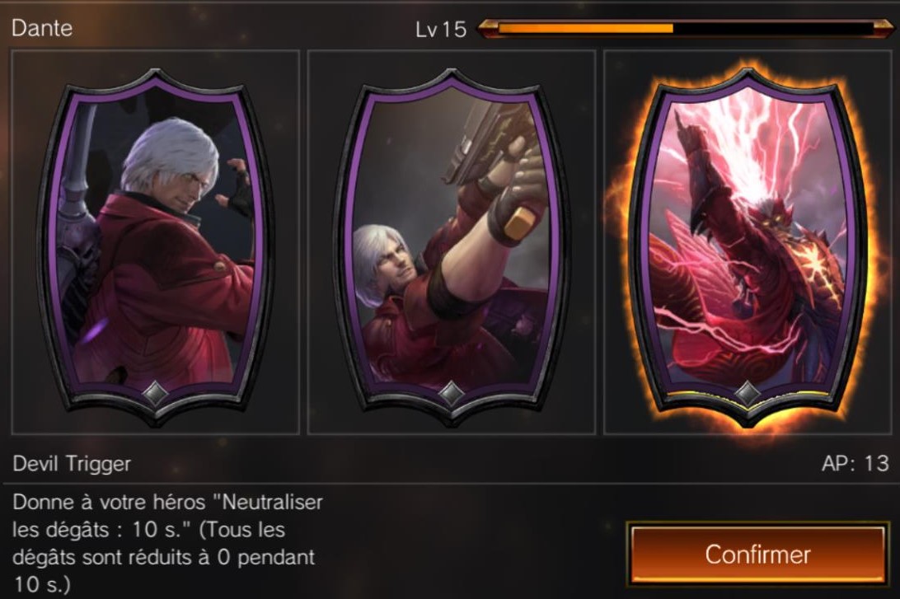Viewport: 900px width, 599px height.
Task: Click the Devil Trigger skill title
Action: coord(72,464)
